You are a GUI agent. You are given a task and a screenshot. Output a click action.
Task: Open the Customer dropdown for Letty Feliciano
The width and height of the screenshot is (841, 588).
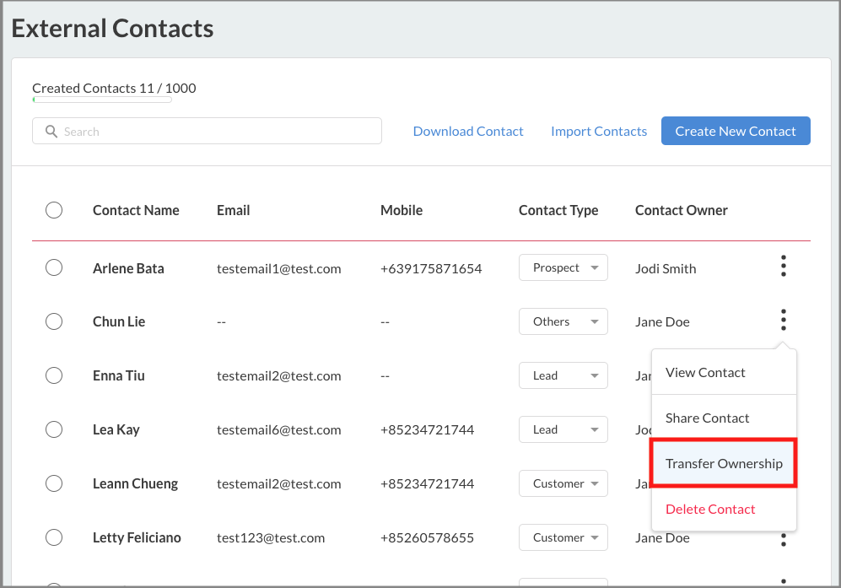tap(563, 537)
